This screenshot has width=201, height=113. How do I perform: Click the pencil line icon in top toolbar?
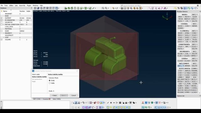click(93, 8)
